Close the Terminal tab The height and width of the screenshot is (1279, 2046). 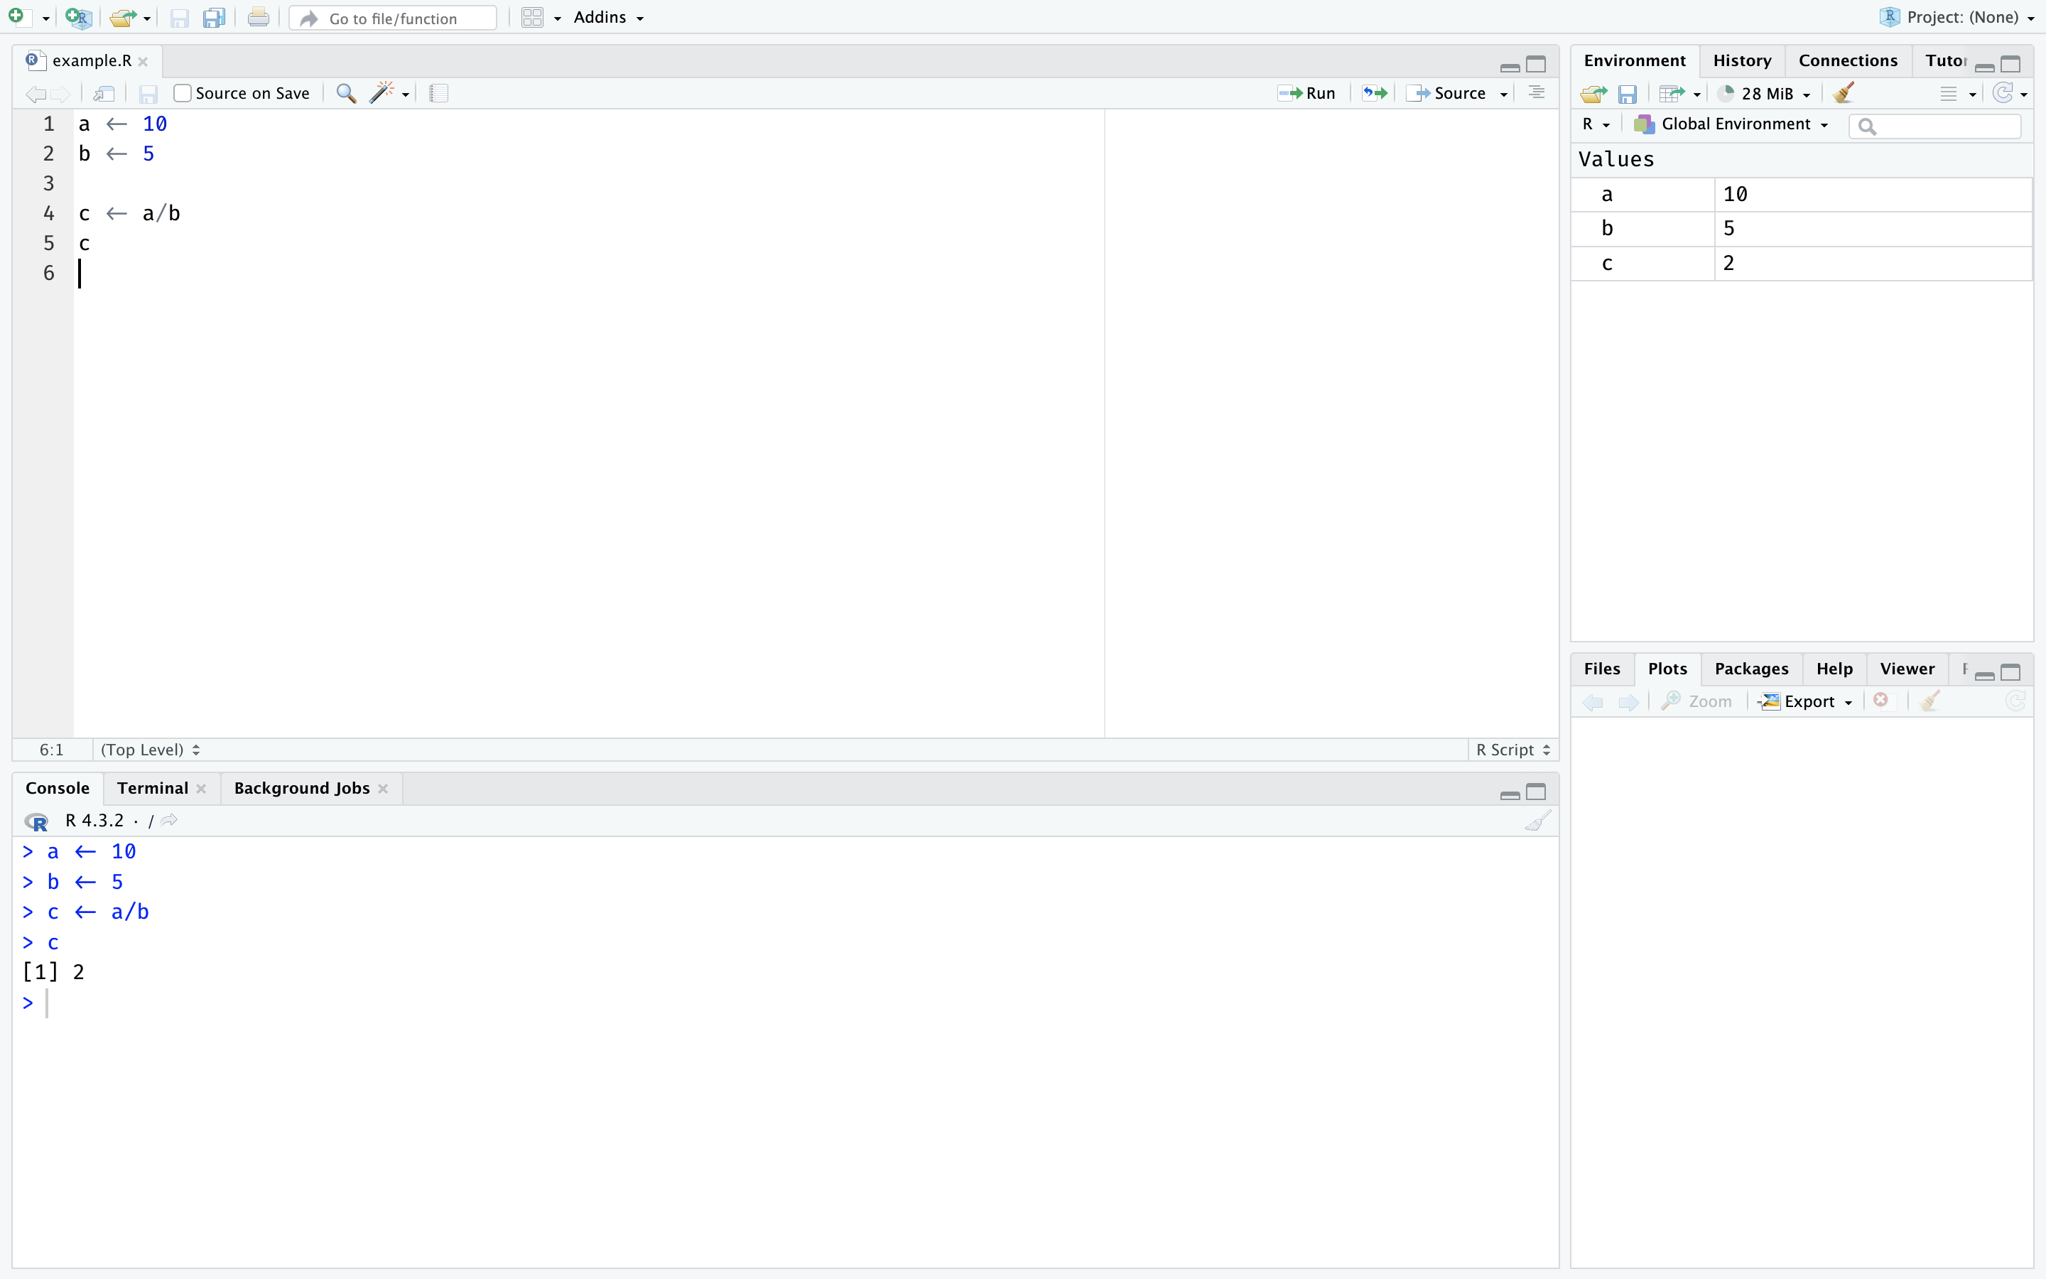pos(201,789)
